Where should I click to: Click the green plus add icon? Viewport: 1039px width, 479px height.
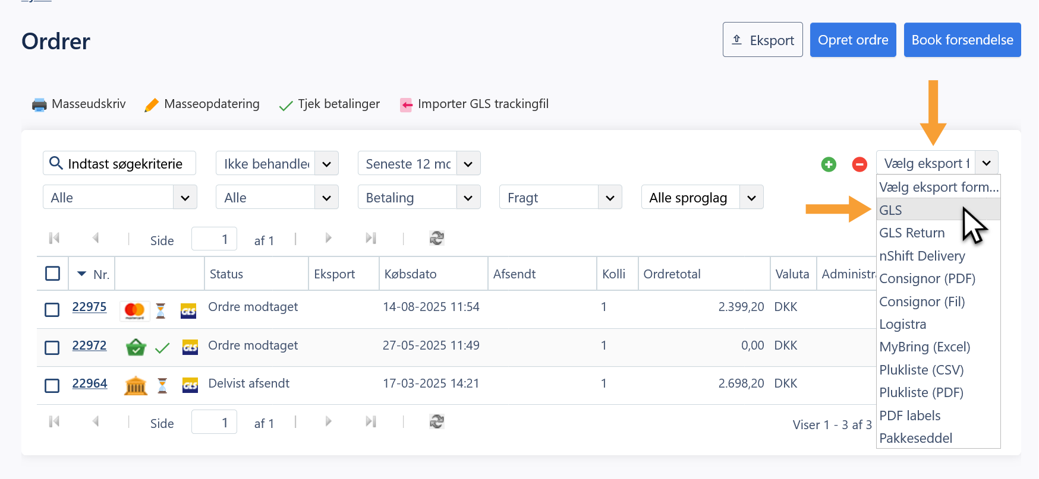pos(829,164)
